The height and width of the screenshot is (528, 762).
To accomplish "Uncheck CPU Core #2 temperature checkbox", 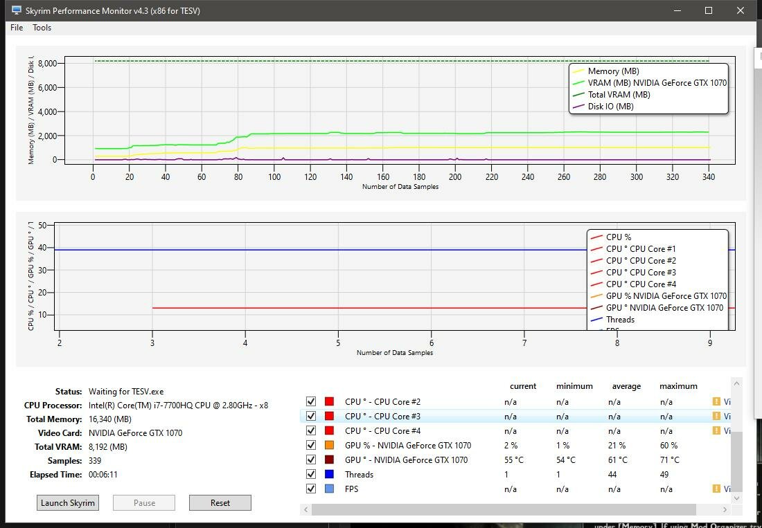I will point(311,402).
